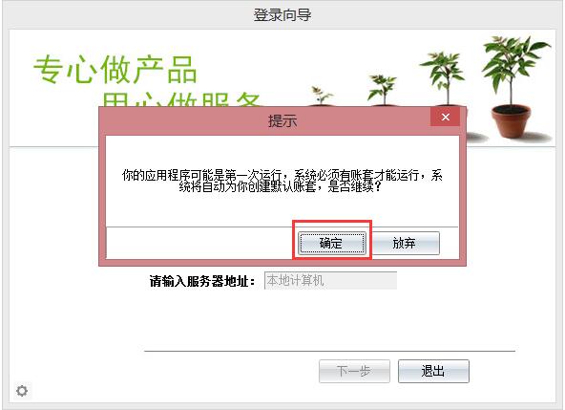Close the 提示 dialog with X
The height and width of the screenshot is (410, 565).
(445, 117)
